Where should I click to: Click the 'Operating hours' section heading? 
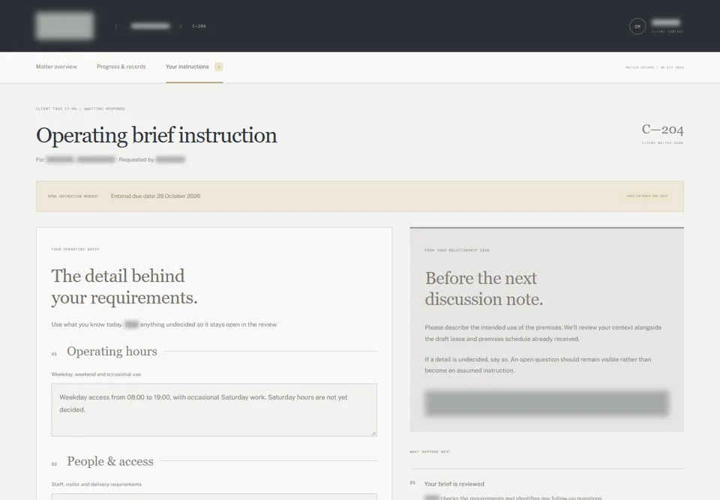point(112,352)
